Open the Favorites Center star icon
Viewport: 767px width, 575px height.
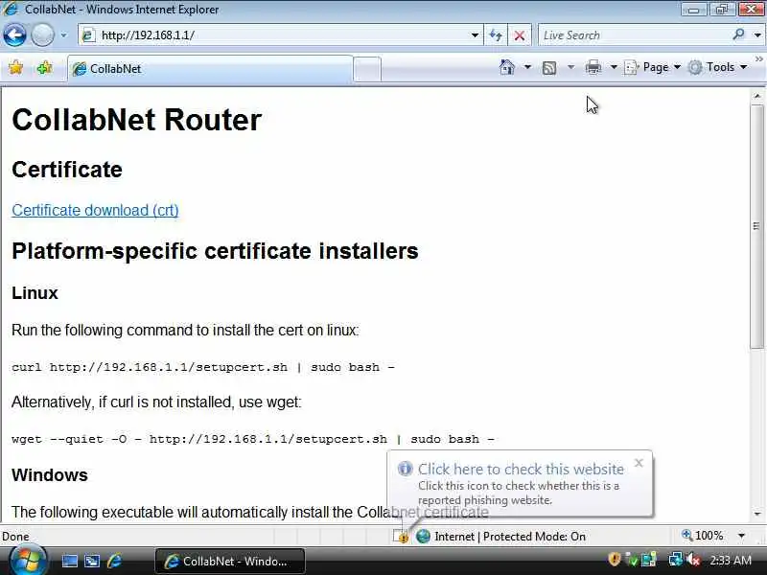point(15,67)
